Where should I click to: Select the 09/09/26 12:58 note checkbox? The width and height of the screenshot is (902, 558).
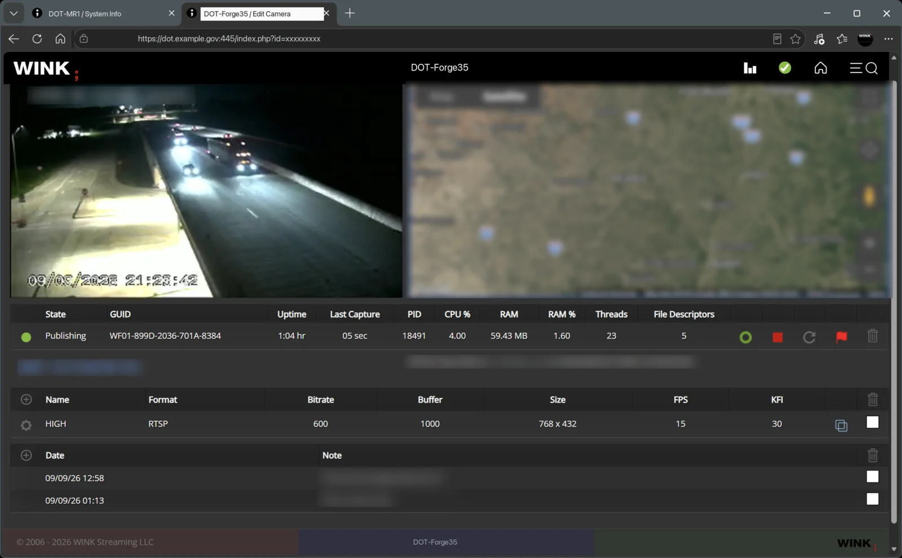[873, 477]
